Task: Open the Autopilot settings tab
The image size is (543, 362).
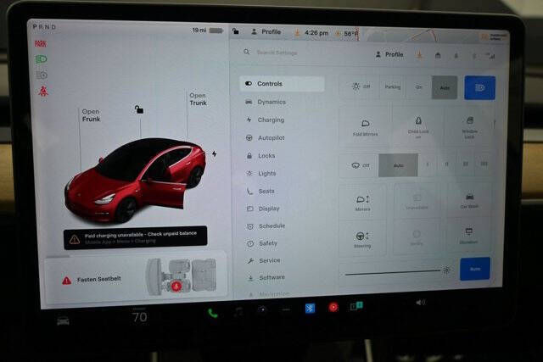Action: [x=266, y=137]
